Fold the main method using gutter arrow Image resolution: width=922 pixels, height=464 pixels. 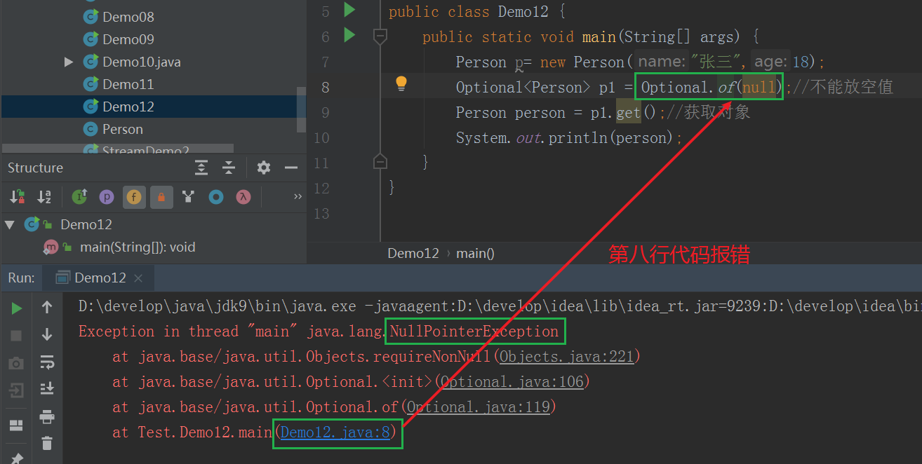(380, 36)
